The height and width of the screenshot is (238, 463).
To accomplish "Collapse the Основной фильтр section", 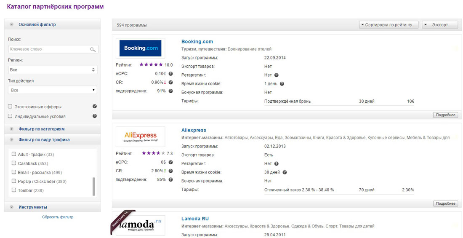I will (53, 24).
